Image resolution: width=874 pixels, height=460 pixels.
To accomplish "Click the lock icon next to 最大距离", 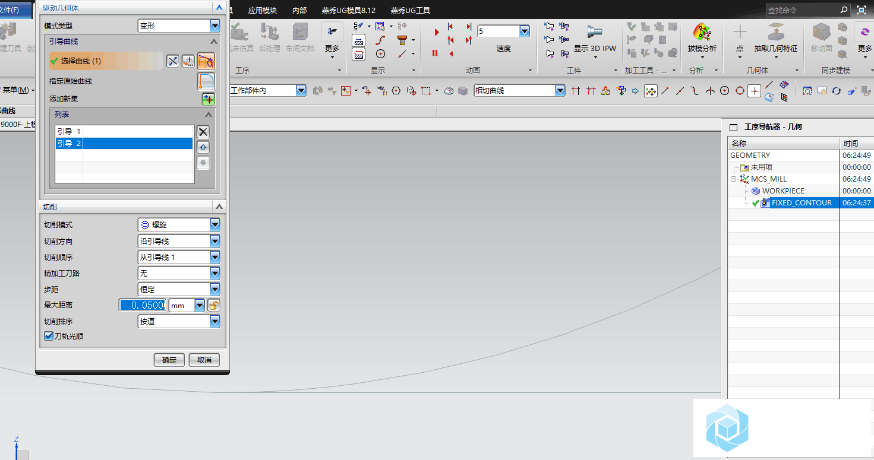I will coord(213,305).
